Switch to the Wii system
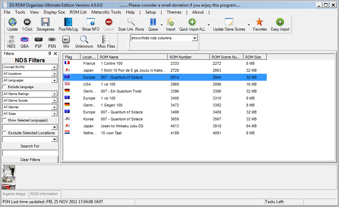The width and height of the screenshot is (339, 207). (66, 42)
